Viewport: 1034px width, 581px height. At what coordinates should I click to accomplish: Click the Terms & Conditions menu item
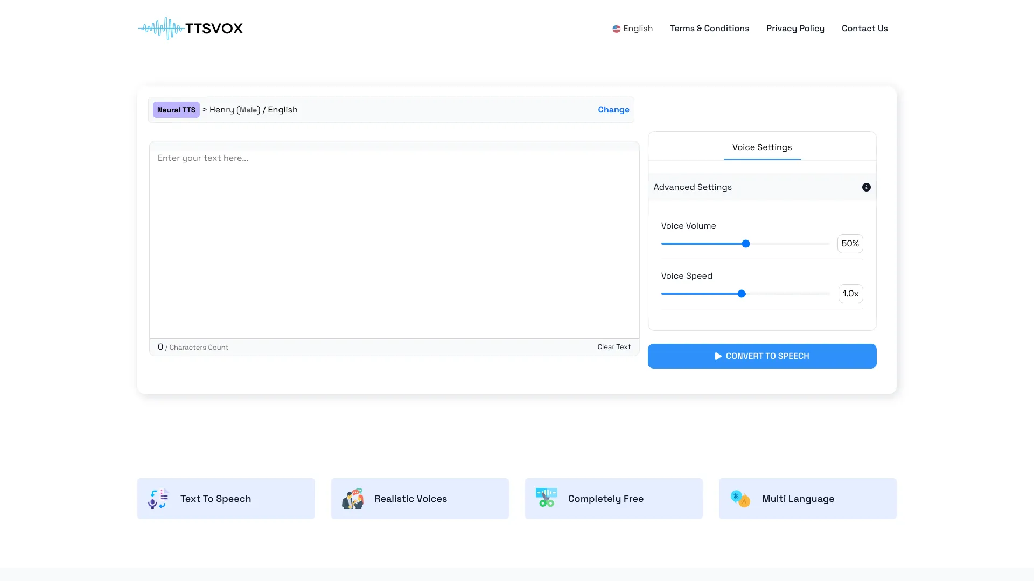click(709, 29)
